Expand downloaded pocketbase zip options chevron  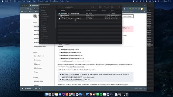click(39, 88)
